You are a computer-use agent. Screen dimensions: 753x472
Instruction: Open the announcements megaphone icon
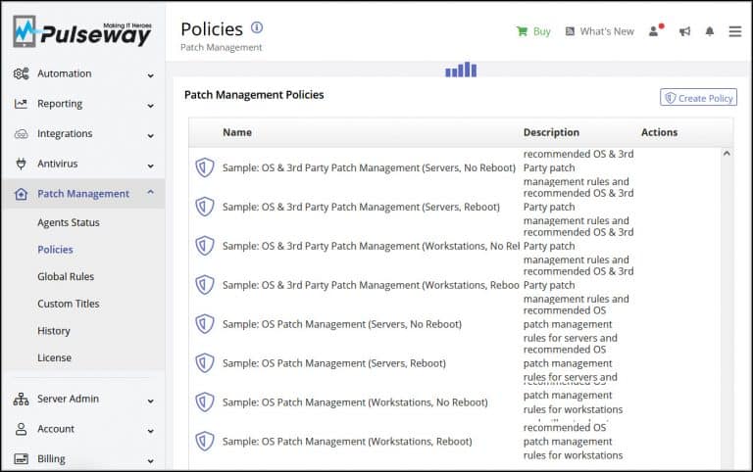684,31
